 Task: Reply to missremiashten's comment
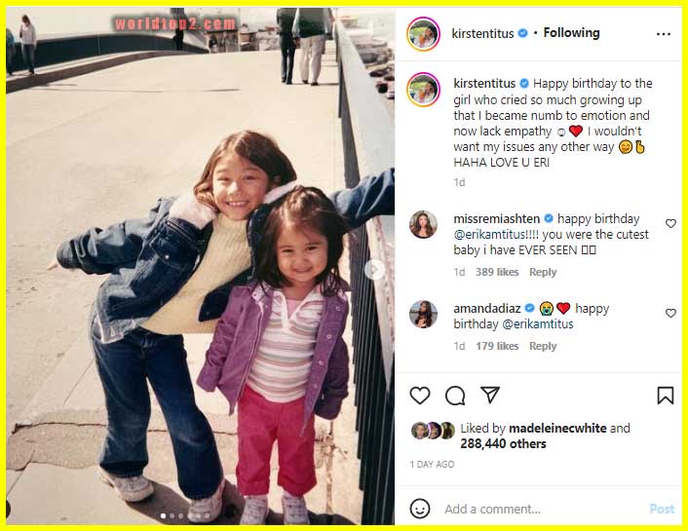[543, 272]
